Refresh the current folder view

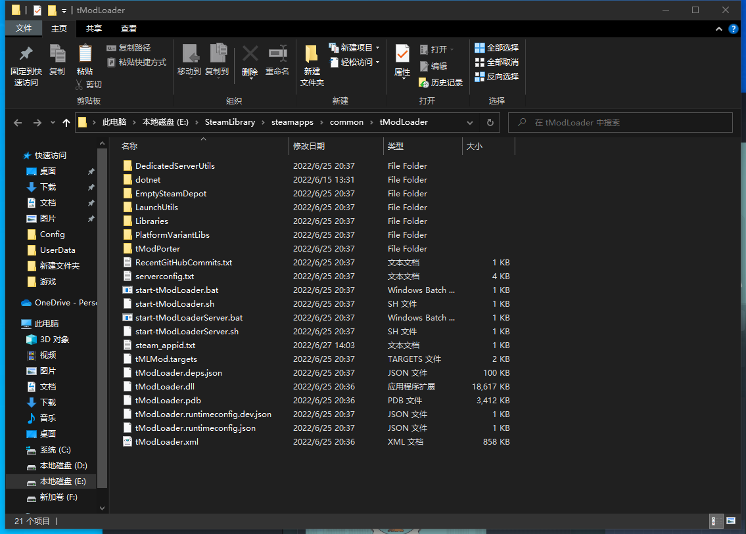(490, 123)
